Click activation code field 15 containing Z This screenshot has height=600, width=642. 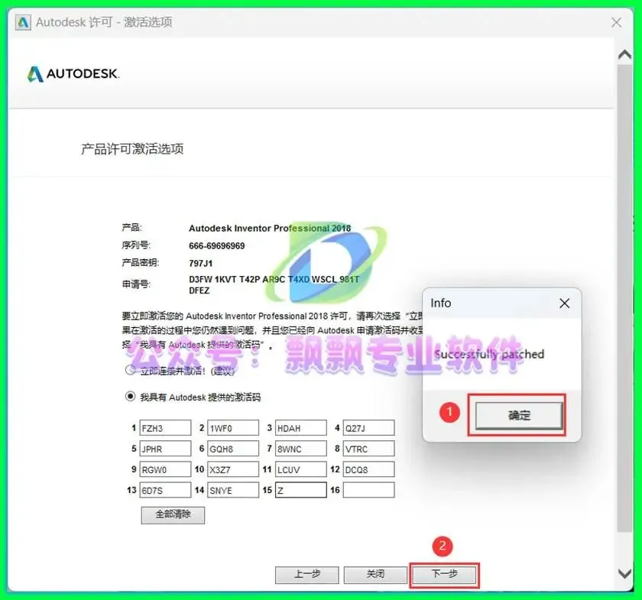tap(301, 490)
